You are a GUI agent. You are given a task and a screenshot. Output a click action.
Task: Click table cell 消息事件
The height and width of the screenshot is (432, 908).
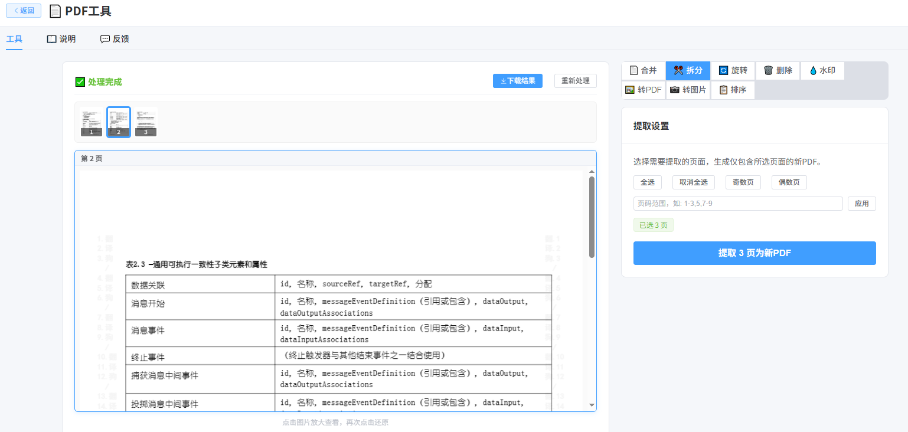click(200, 333)
